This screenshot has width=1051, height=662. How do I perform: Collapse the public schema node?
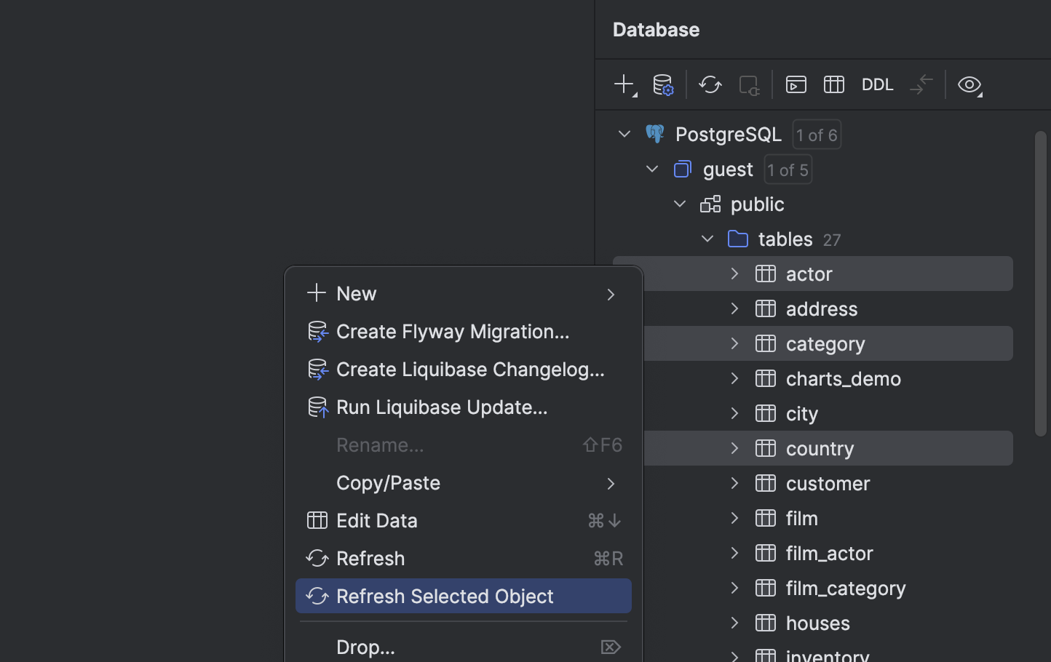679,204
